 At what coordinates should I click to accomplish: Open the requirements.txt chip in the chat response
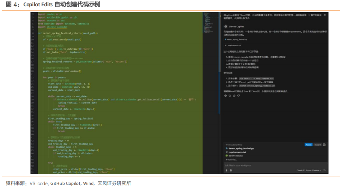233,45
